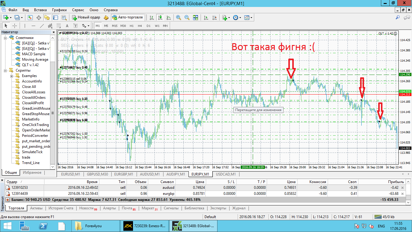The image size is (412, 232).
Task: Open the Data Window crosshair-target icon
Action: 39,18
